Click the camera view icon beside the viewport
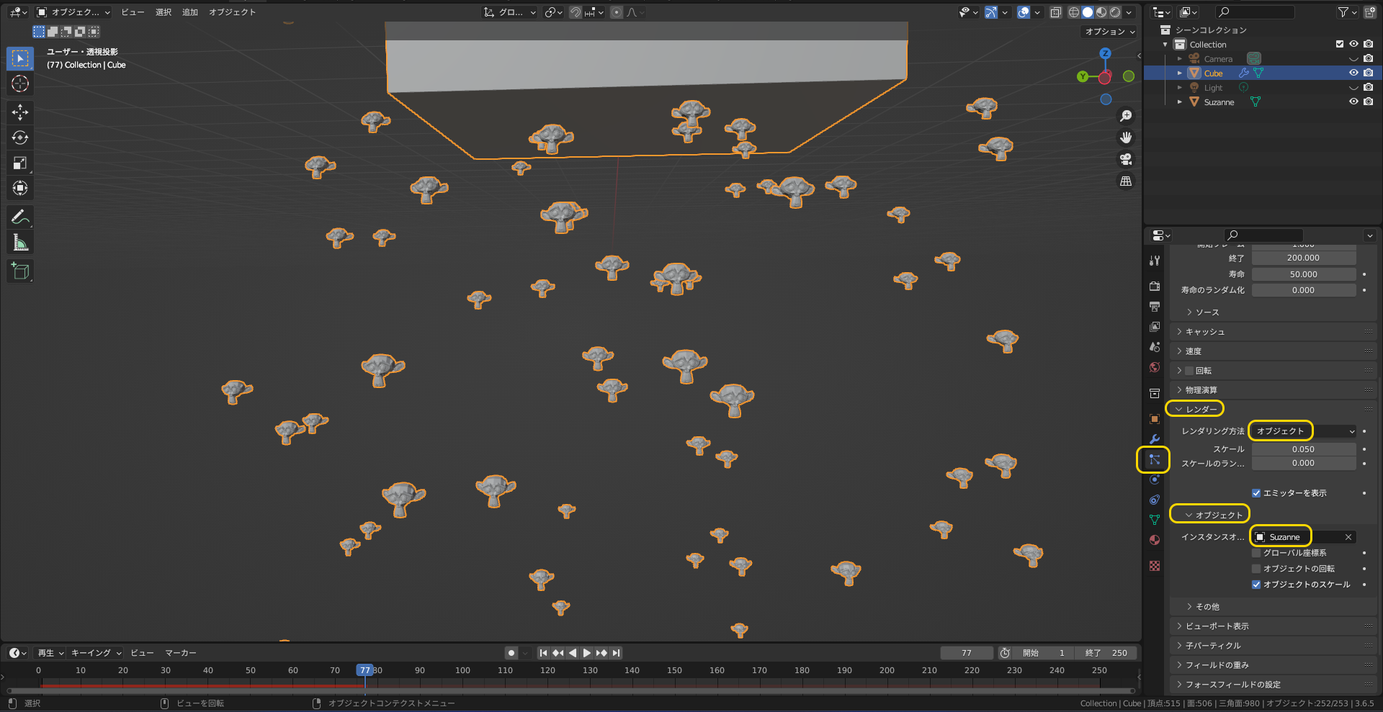The height and width of the screenshot is (712, 1383). tap(1126, 160)
